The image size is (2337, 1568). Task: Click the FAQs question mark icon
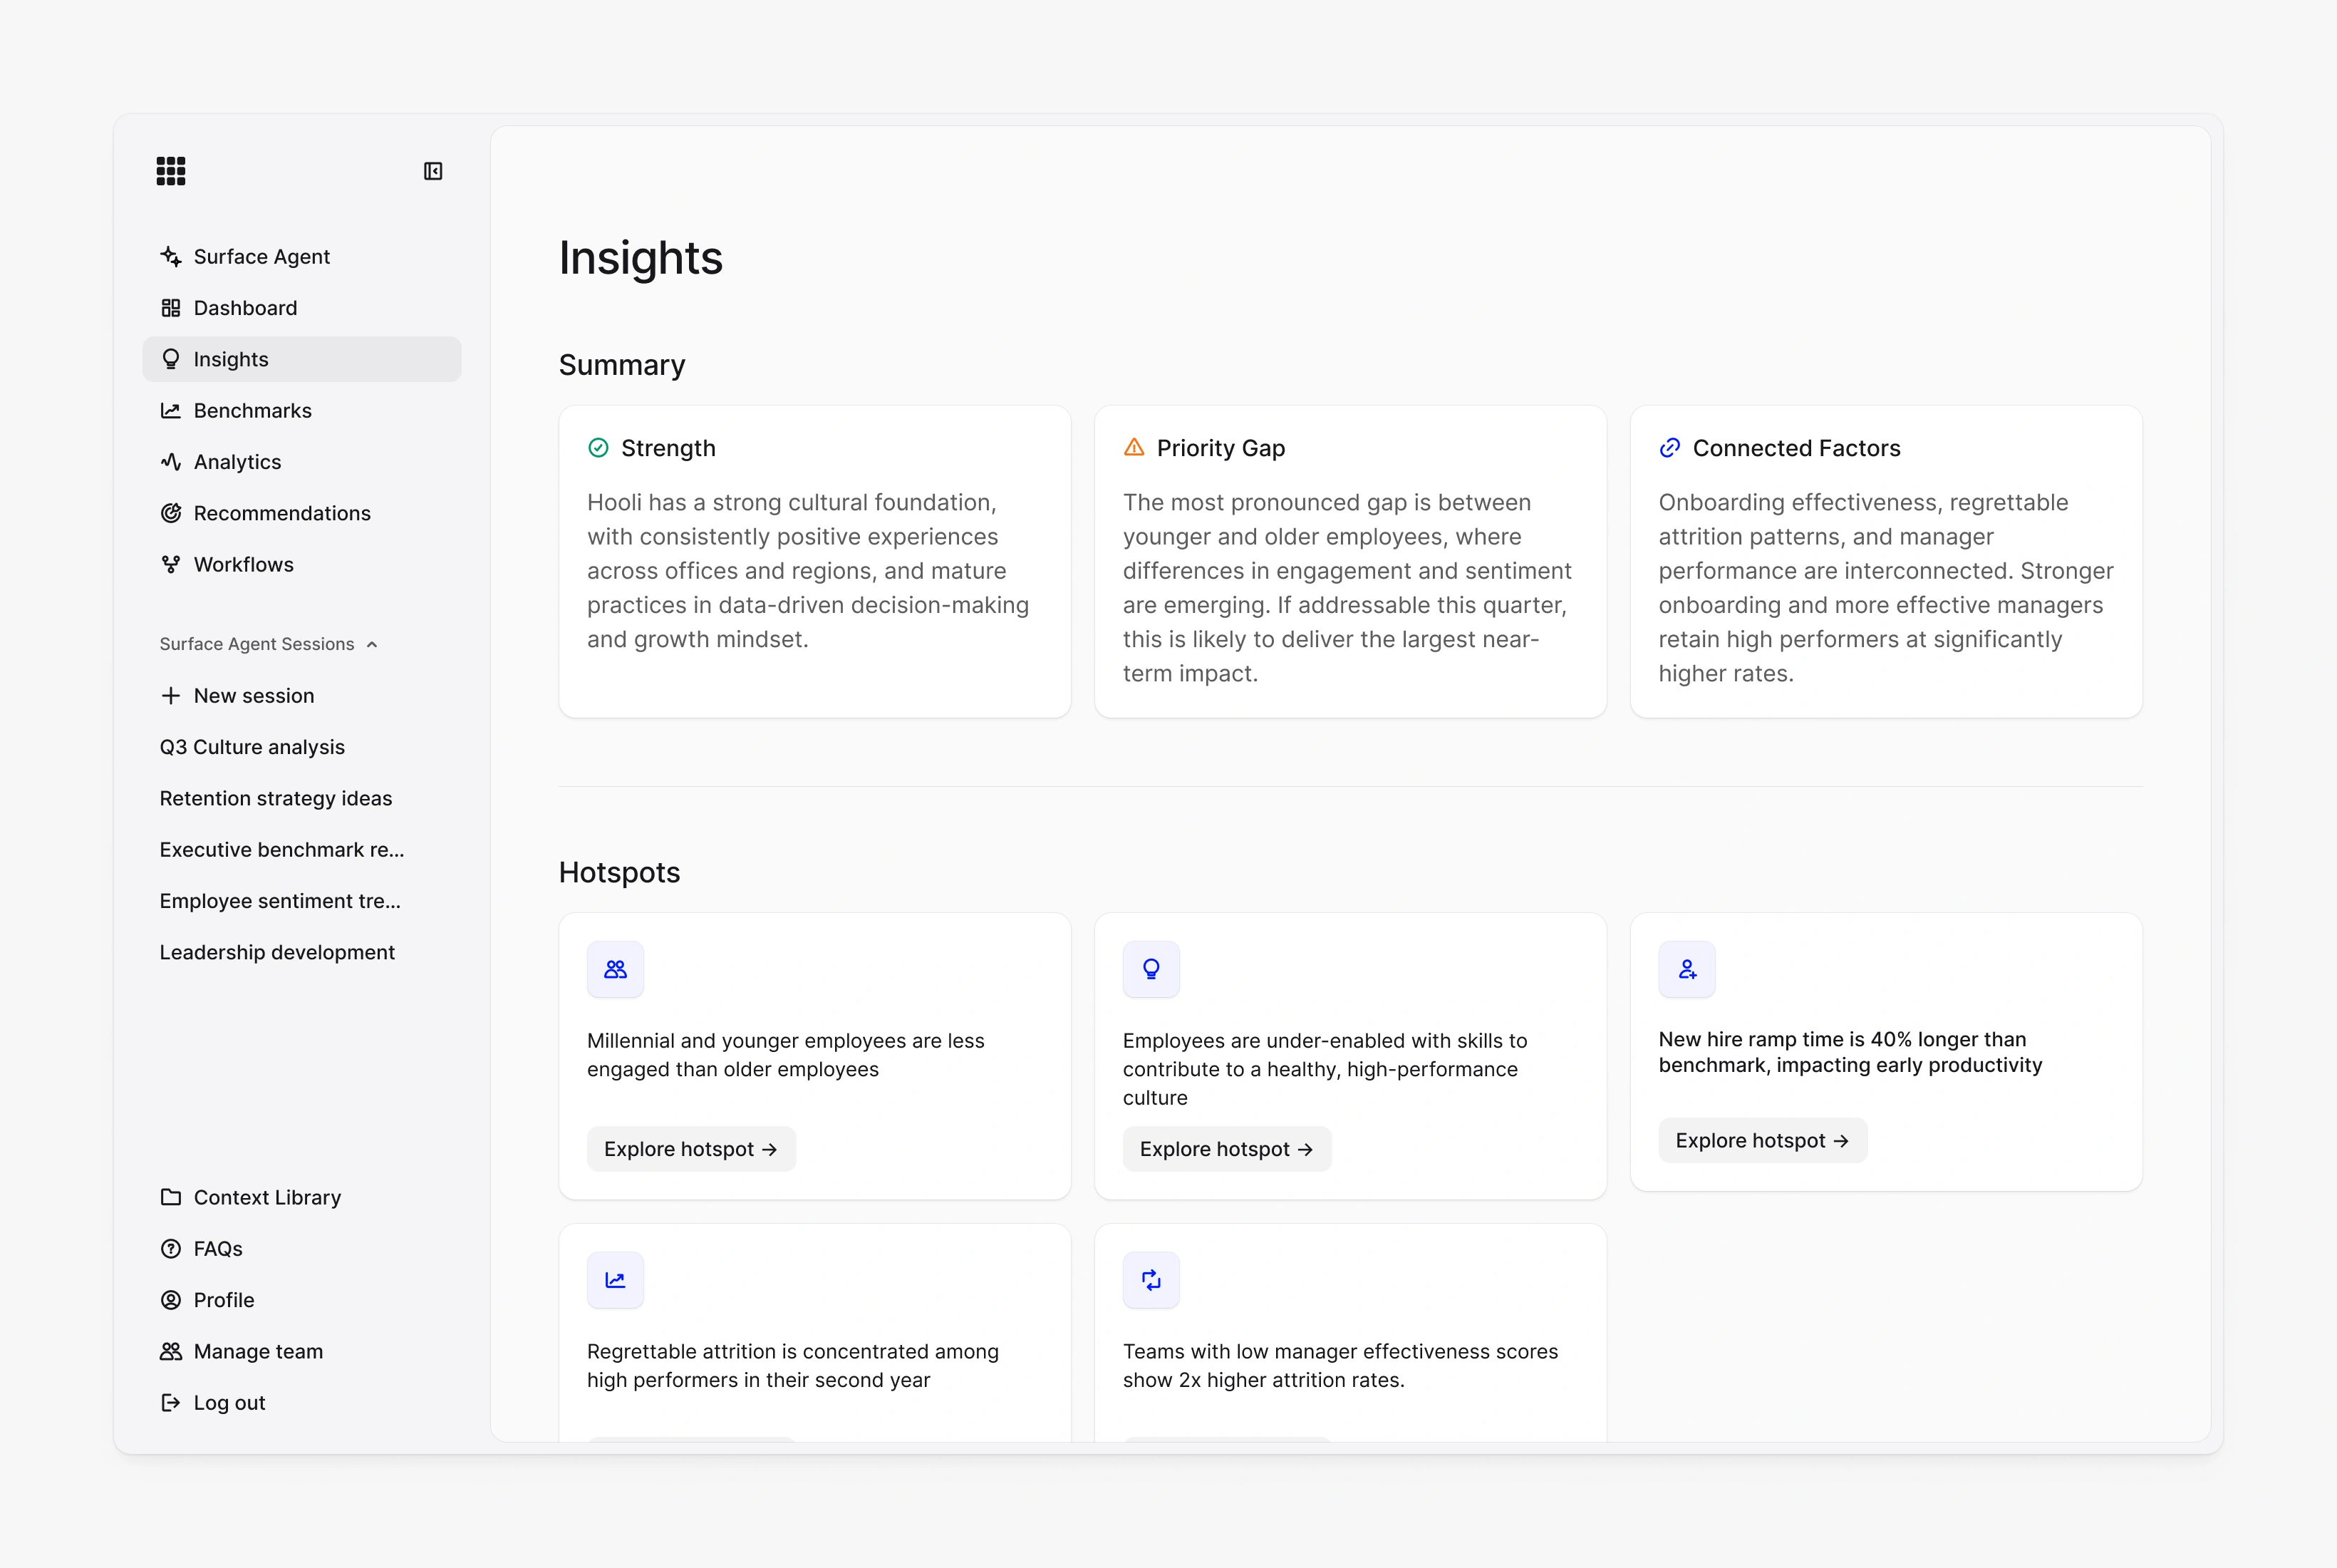click(171, 1249)
